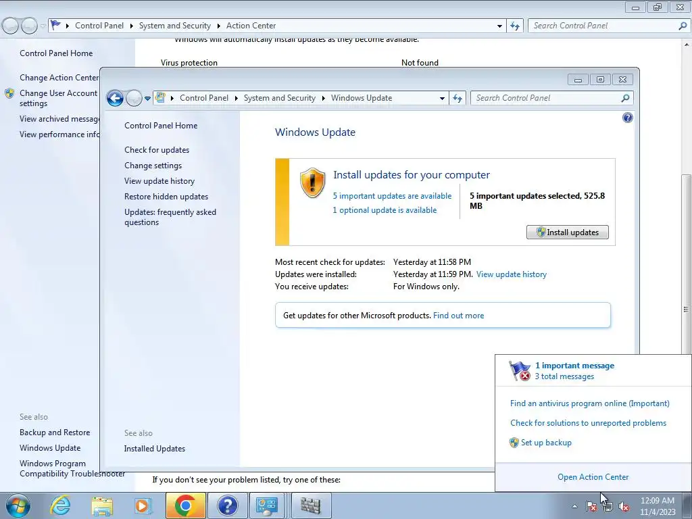Open Help and Support taskbar icon
This screenshot has height=519, width=692.
pyautogui.click(x=227, y=505)
